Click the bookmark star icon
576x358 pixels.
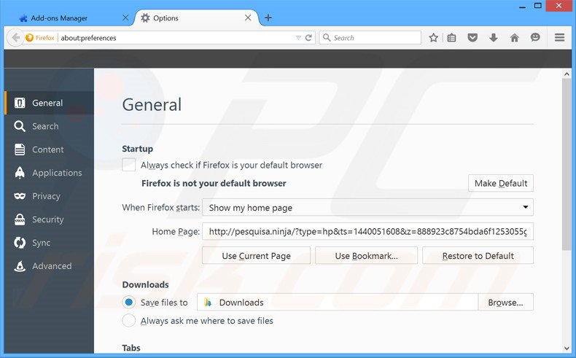click(x=433, y=38)
